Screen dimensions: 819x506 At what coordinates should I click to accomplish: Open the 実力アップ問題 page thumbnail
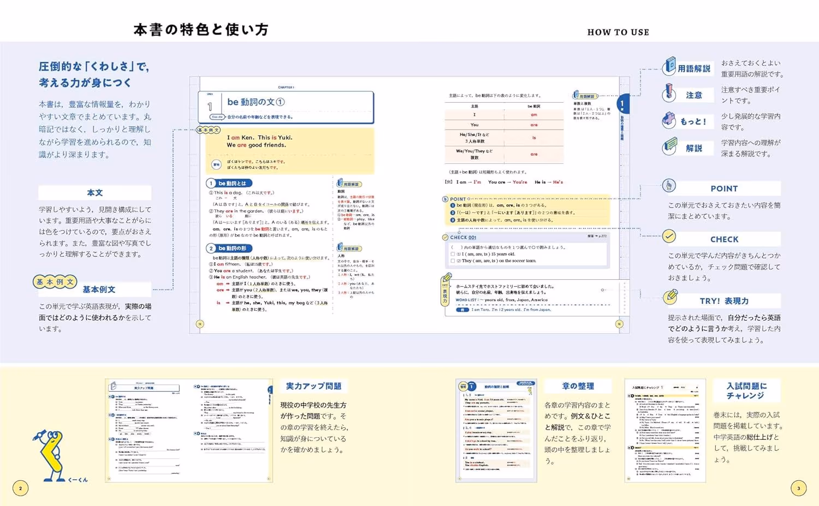coord(189,431)
